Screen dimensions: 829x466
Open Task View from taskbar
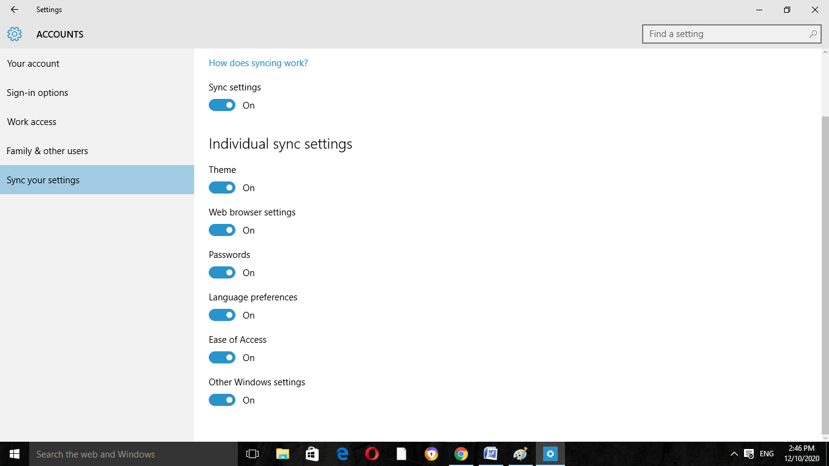pos(252,454)
